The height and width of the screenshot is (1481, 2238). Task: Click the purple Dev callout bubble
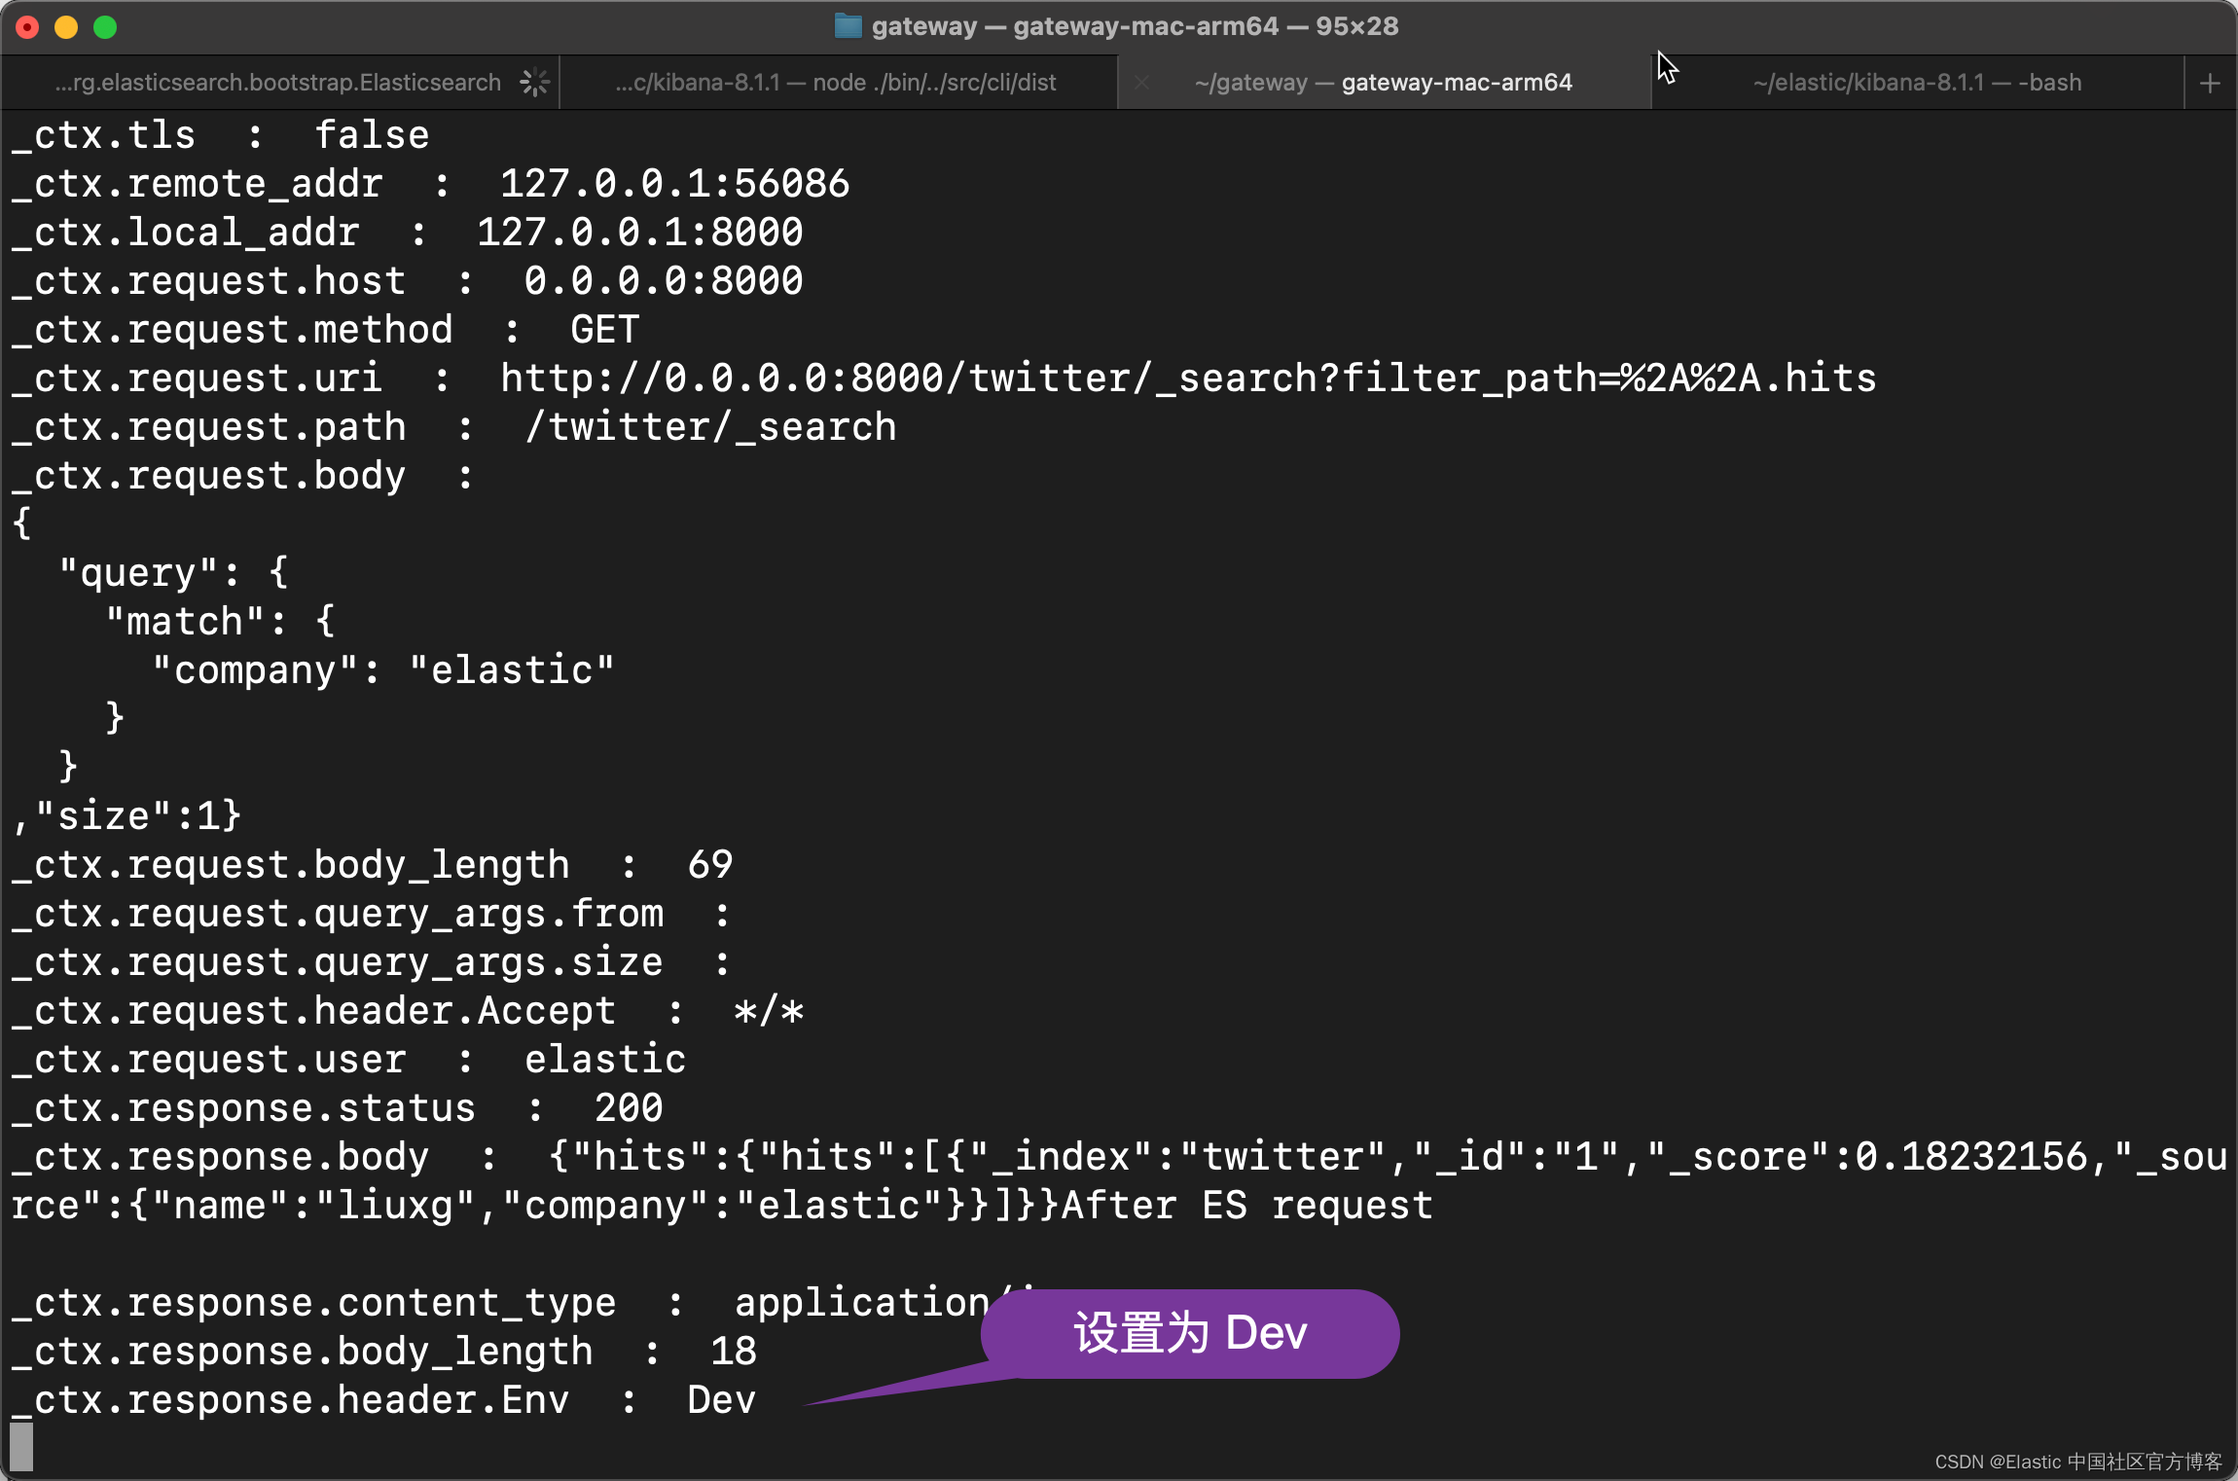[x=1189, y=1333]
